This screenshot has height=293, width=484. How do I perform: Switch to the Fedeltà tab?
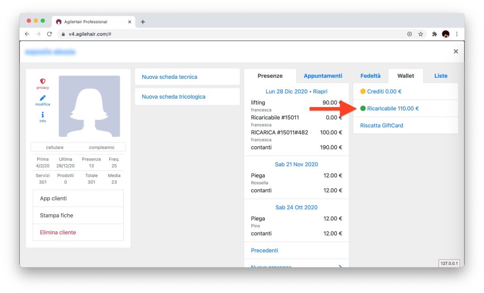click(x=370, y=76)
